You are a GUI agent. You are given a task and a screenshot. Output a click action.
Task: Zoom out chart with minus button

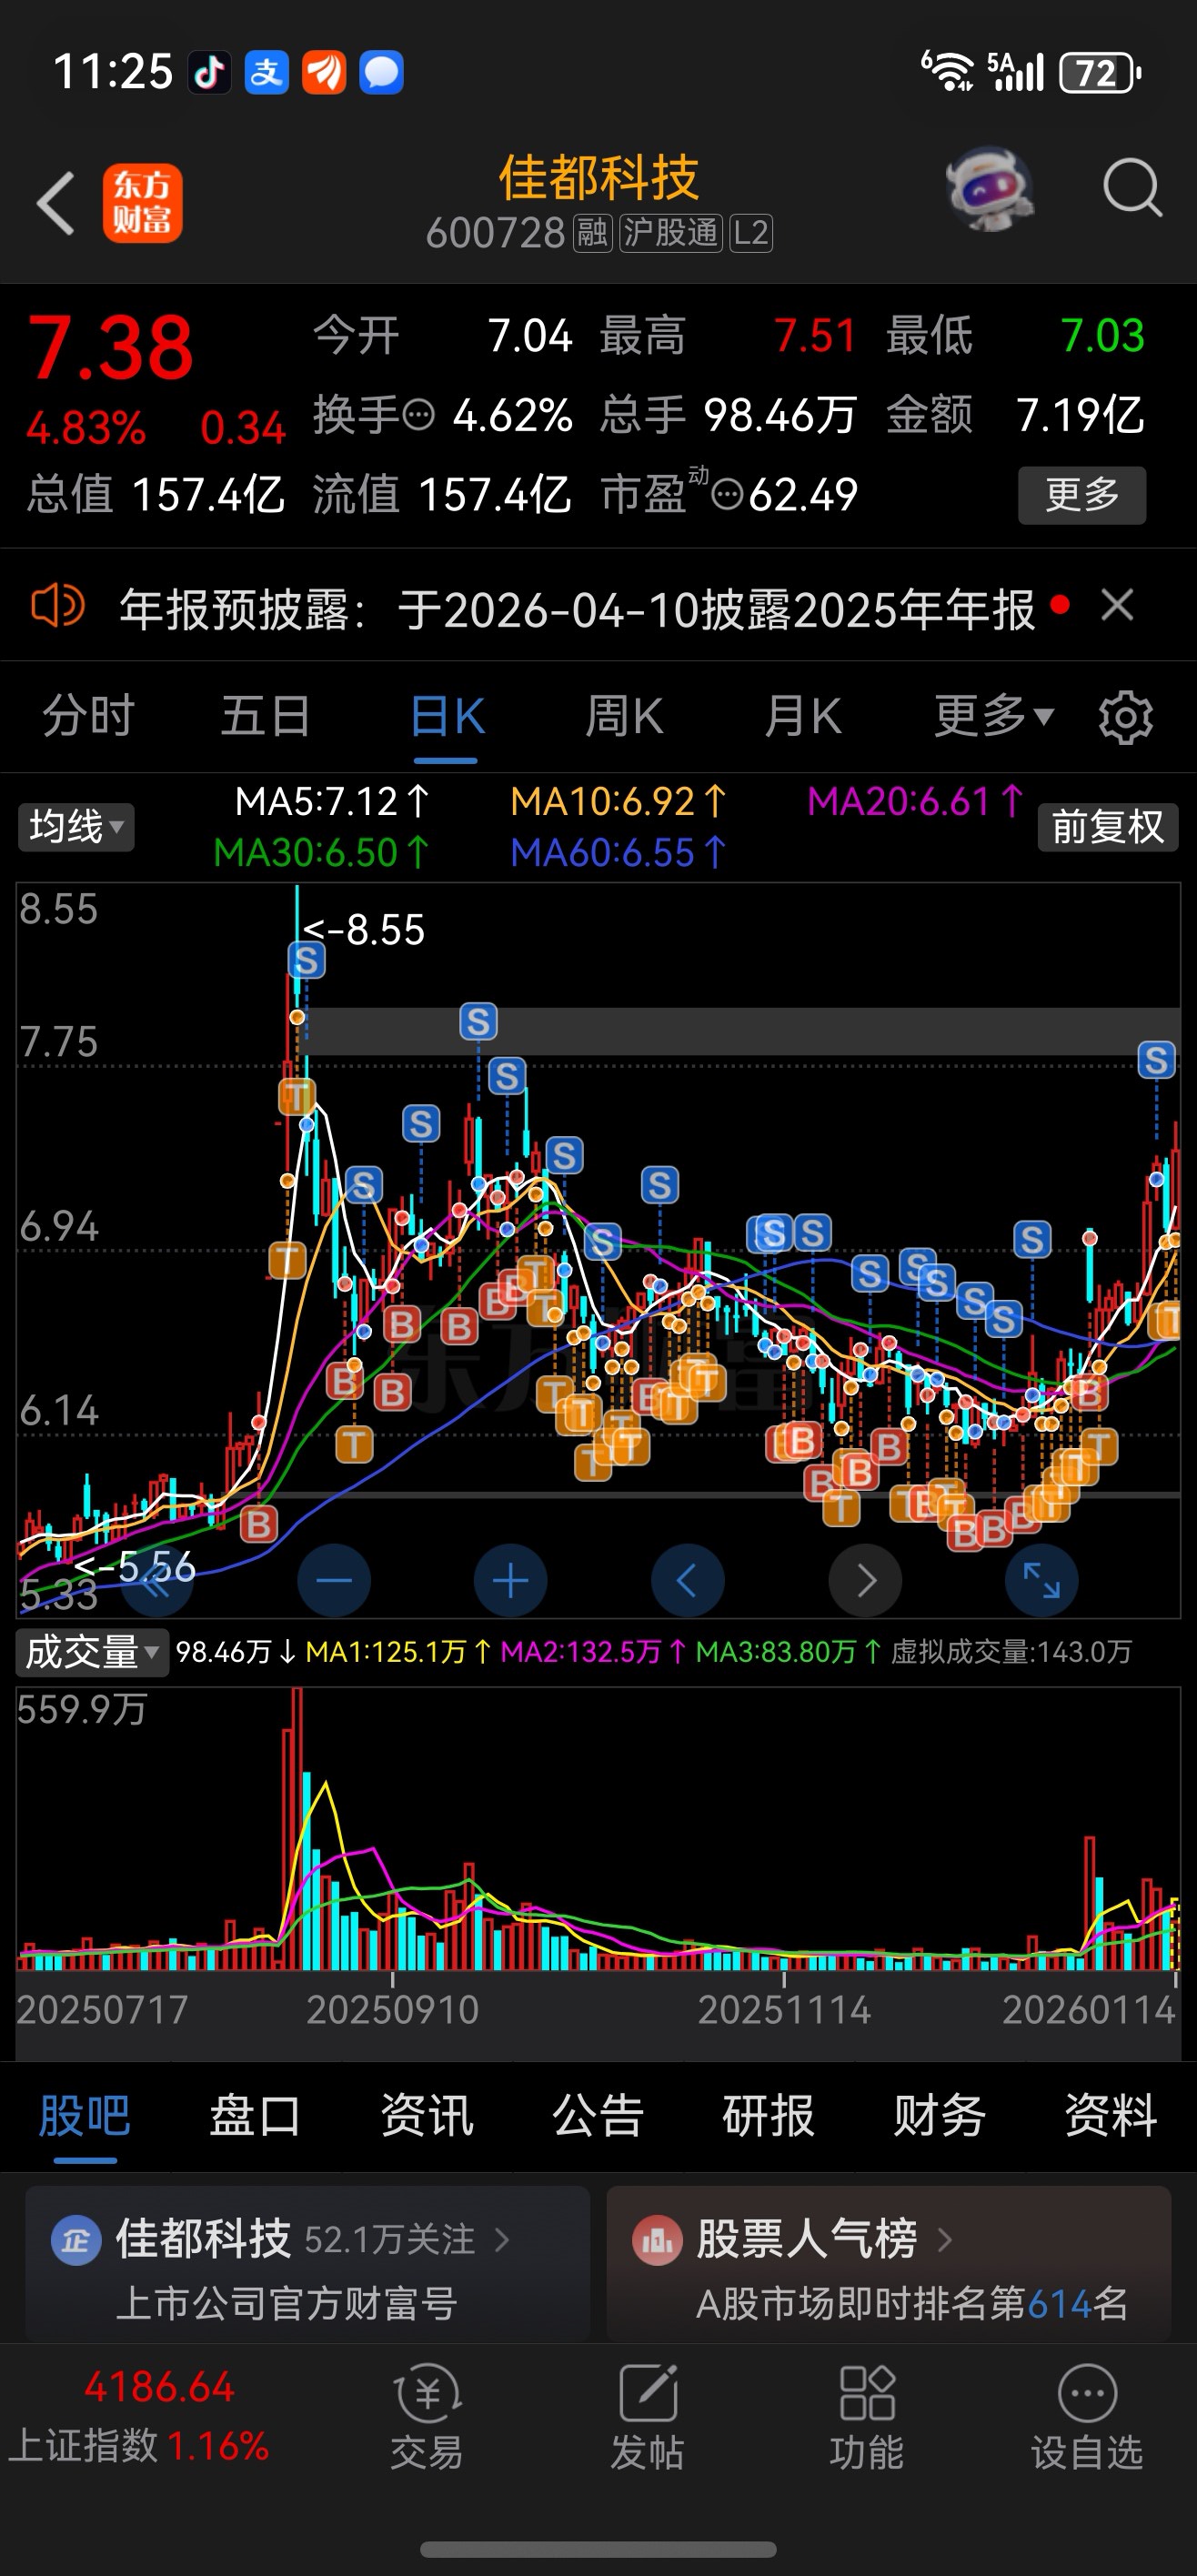pyautogui.click(x=334, y=1581)
